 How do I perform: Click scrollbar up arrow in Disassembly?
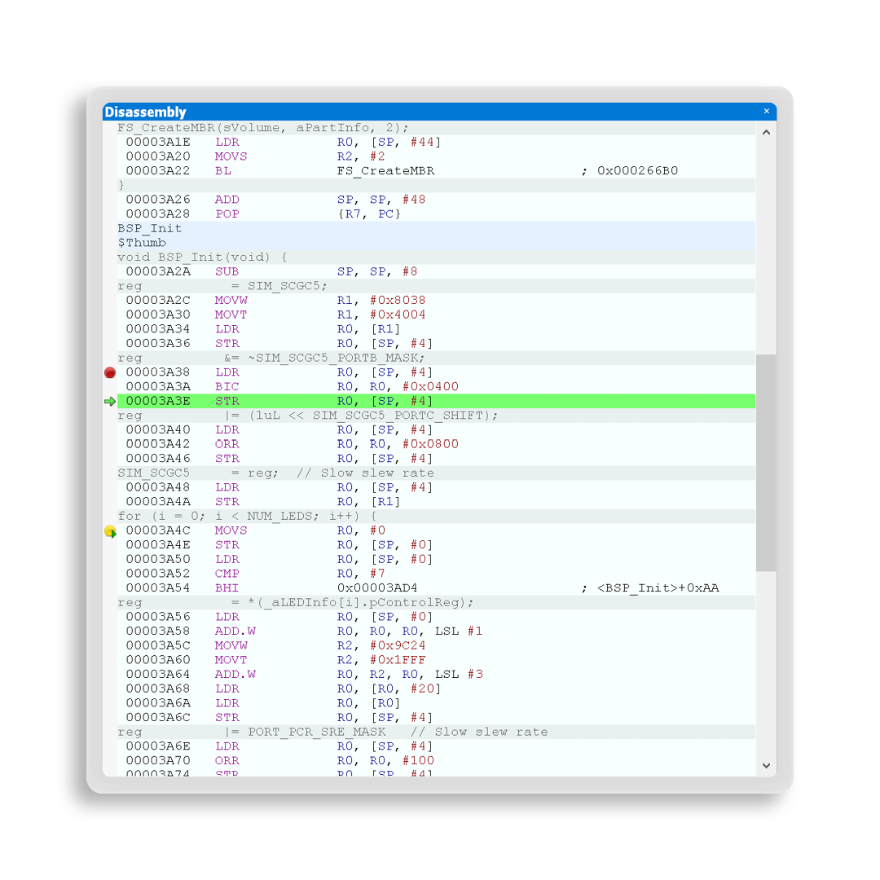pyautogui.click(x=766, y=132)
